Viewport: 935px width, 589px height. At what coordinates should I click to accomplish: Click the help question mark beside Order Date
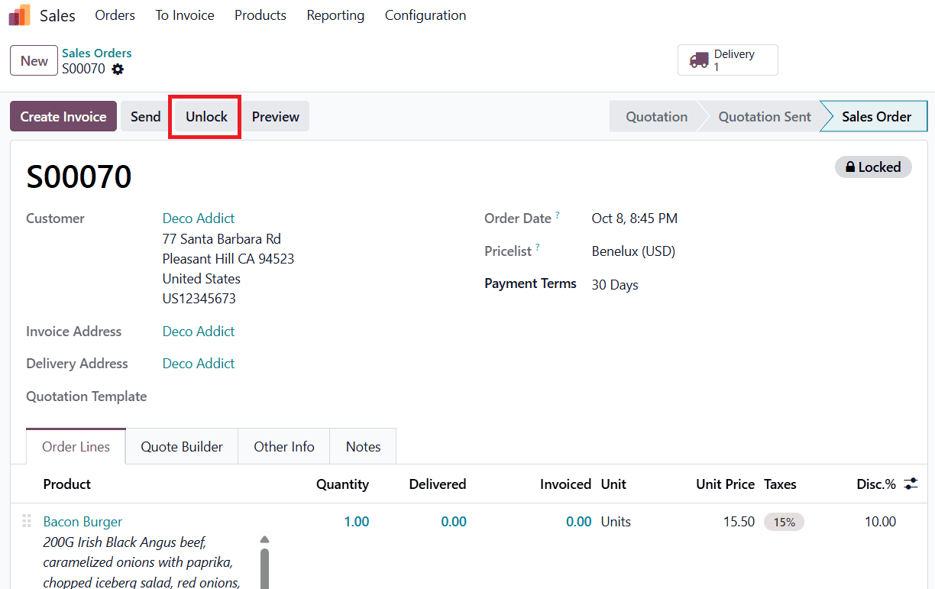click(x=558, y=215)
